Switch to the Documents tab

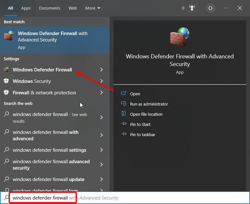coord(50,8)
